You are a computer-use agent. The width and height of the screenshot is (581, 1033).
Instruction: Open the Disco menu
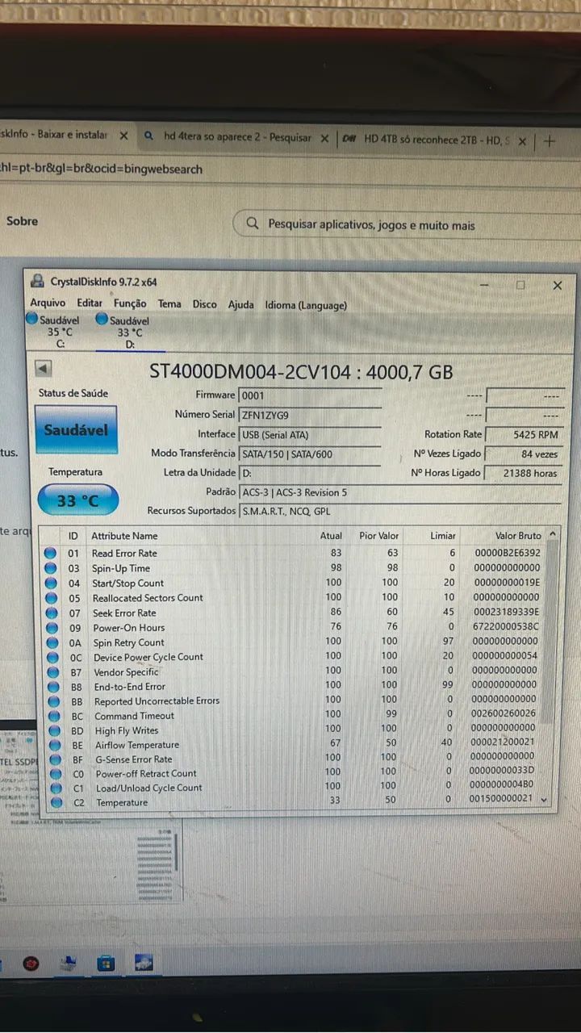pos(204,304)
